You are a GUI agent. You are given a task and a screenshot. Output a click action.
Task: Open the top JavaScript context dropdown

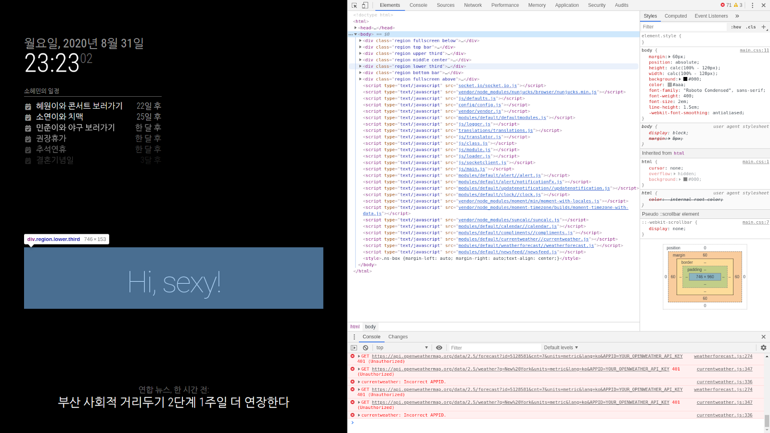[x=402, y=348]
